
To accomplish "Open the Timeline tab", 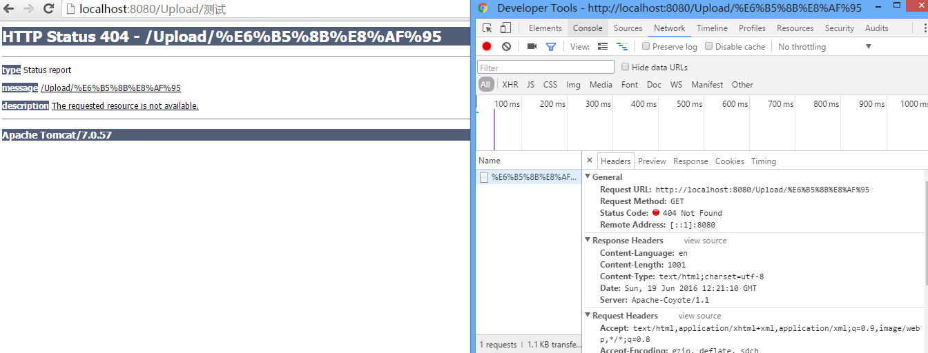I will pos(712,28).
